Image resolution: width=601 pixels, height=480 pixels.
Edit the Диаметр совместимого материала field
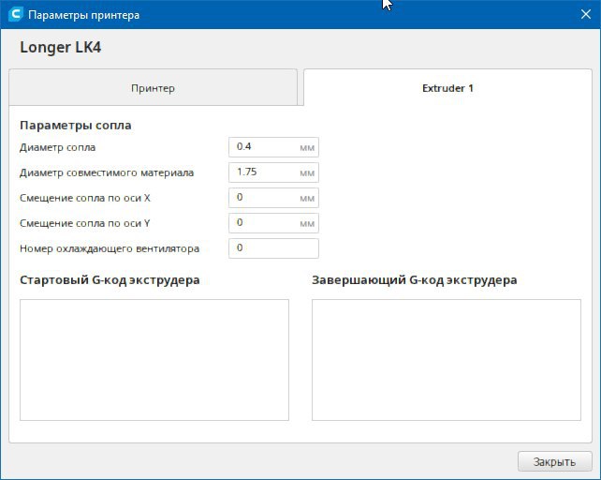pyautogui.click(x=273, y=172)
